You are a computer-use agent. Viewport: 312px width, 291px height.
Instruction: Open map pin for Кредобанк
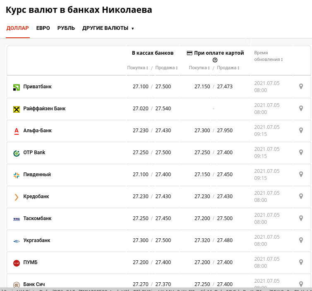[x=301, y=196]
